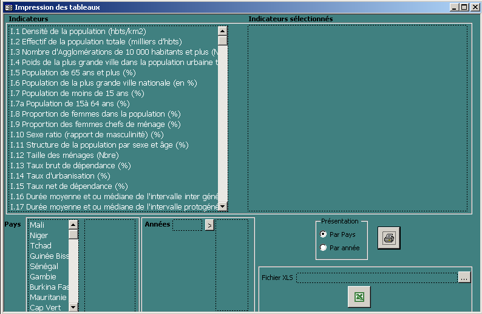
Task: Select the 'Par année' radio button
Action: pos(323,248)
